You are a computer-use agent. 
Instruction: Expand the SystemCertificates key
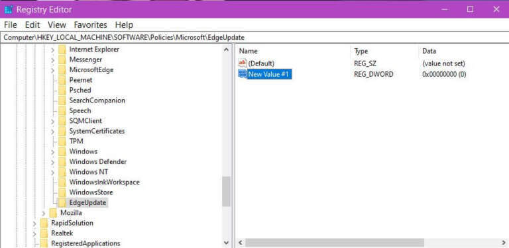[x=52, y=132]
